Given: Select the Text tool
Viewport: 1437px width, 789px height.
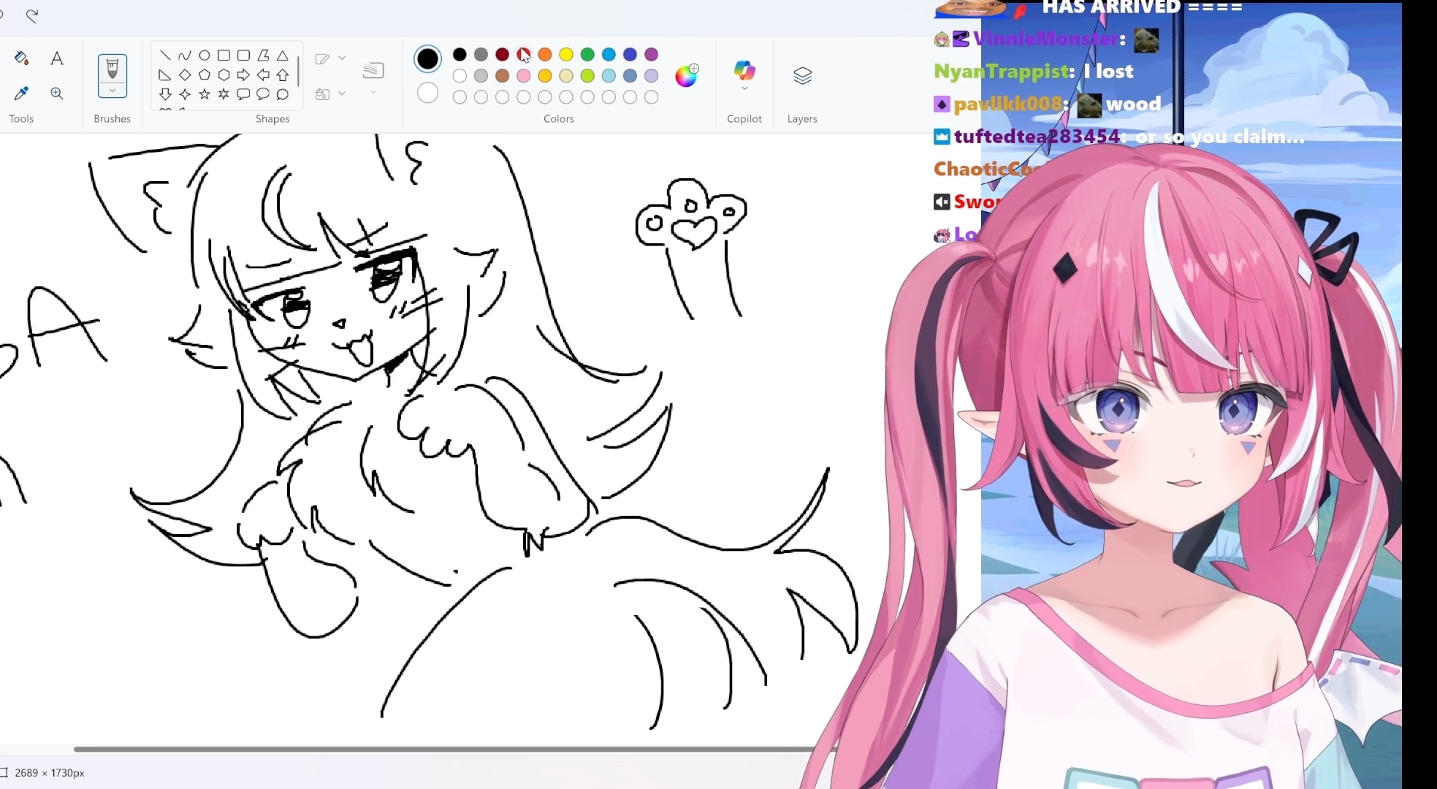Looking at the screenshot, I should tap(56, 58).
